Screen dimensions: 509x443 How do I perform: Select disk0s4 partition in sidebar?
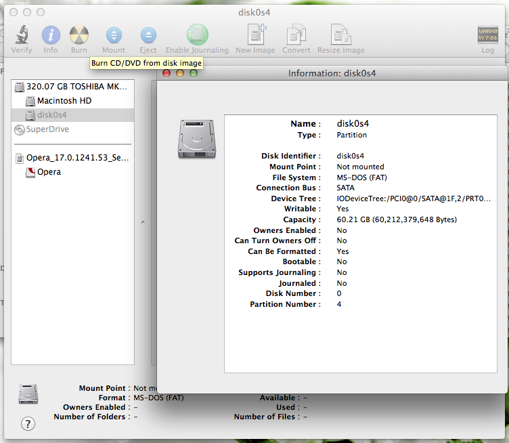72,115
